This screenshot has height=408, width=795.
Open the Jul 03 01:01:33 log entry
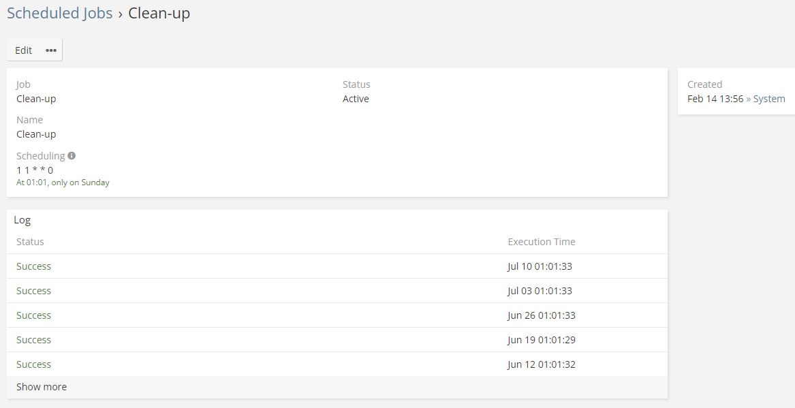click(x=540, y=291)
